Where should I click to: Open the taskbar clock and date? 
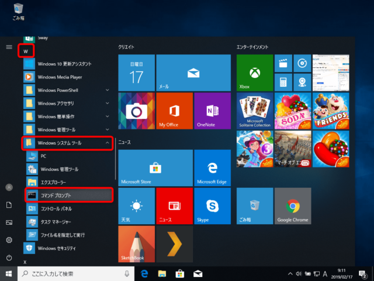point(341,274)
